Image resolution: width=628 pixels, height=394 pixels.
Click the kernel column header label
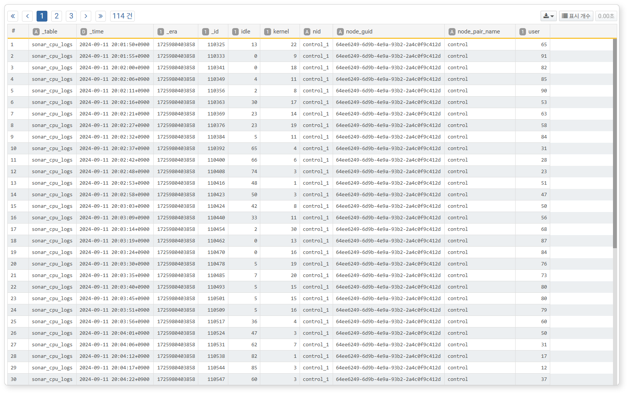[x=281, y=32]
